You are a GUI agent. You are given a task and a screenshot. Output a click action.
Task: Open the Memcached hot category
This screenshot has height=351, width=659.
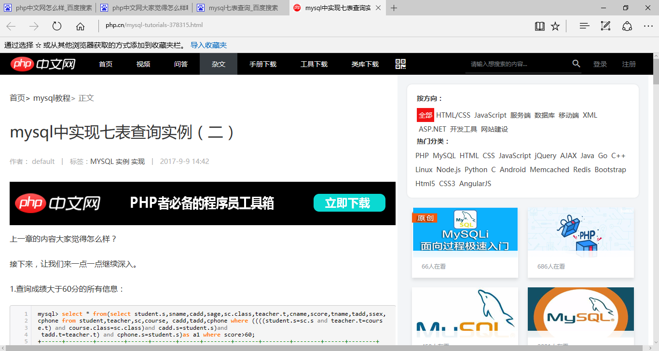click(549, 170)
